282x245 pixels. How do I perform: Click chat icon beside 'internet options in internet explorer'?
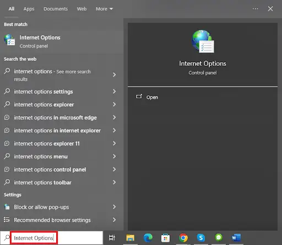[x=7, y=130]
